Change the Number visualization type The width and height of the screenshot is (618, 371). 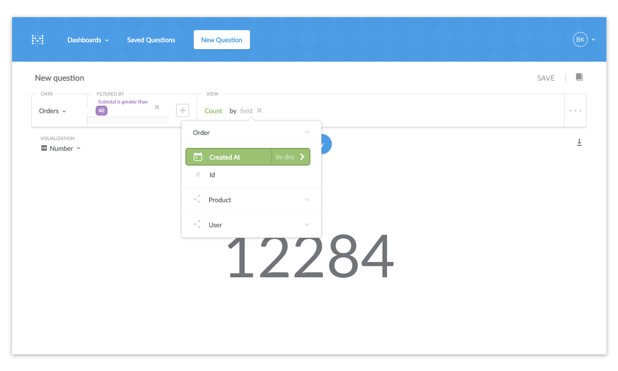point(61,148)
